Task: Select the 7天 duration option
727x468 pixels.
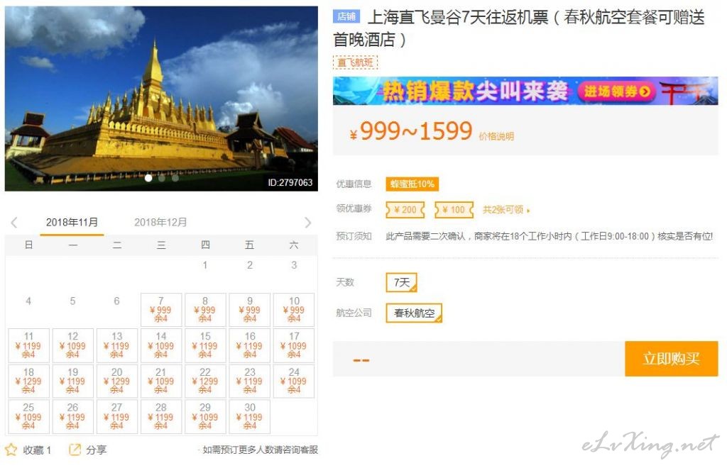Action: click(402, 282)
